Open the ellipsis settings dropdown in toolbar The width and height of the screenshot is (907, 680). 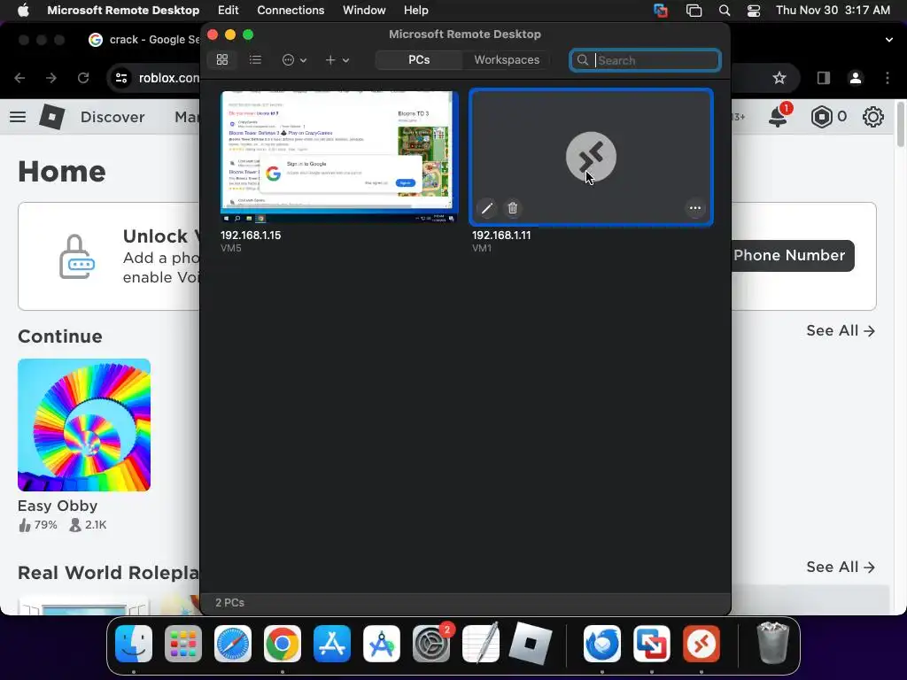point(294,59)
